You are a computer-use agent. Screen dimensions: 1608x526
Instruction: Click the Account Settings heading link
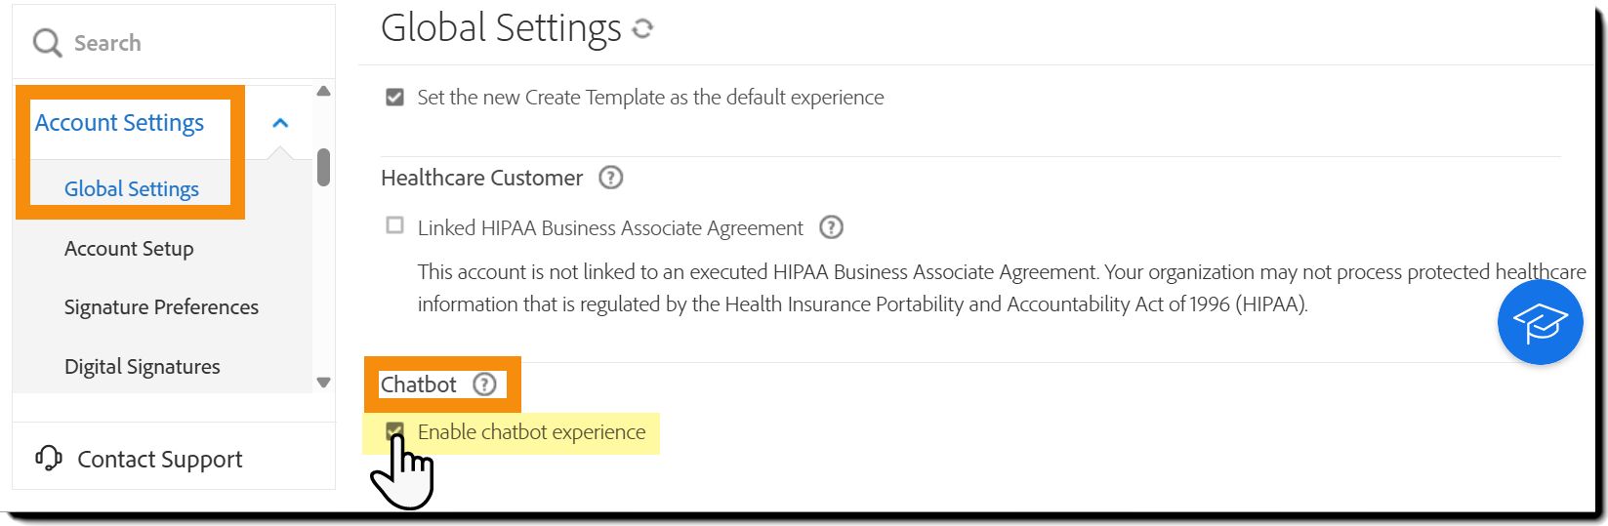coord(119,123)
